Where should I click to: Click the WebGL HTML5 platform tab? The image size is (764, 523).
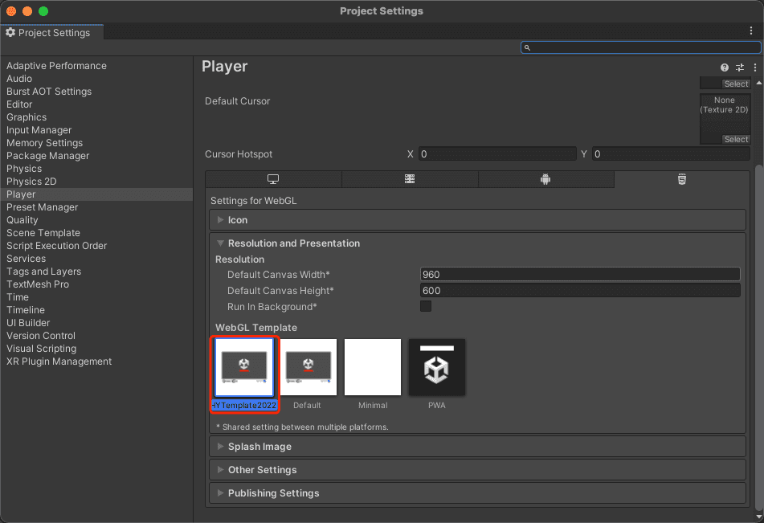coord(681,179)
